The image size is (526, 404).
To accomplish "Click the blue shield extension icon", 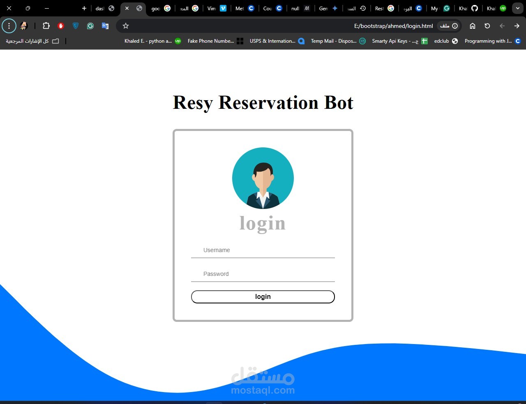I will 76,26.
